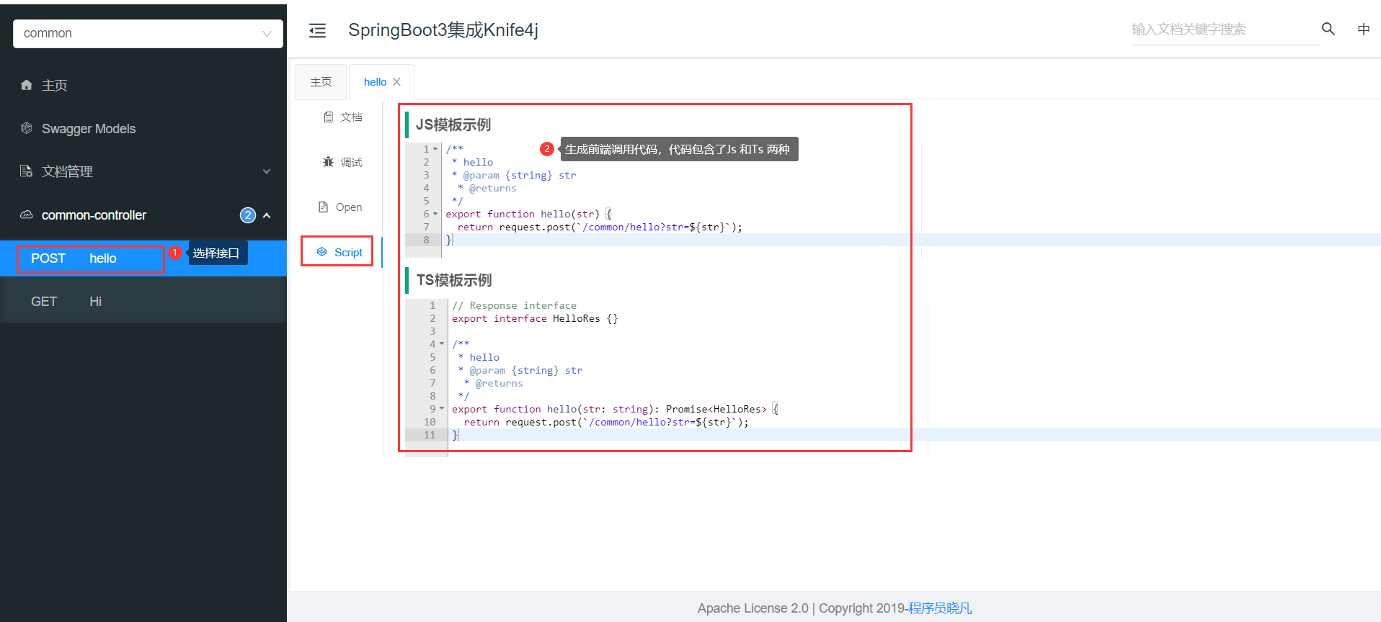Switch language with the 中 icon
This screenshot has height=622, width=1381.
(1363, 30)
